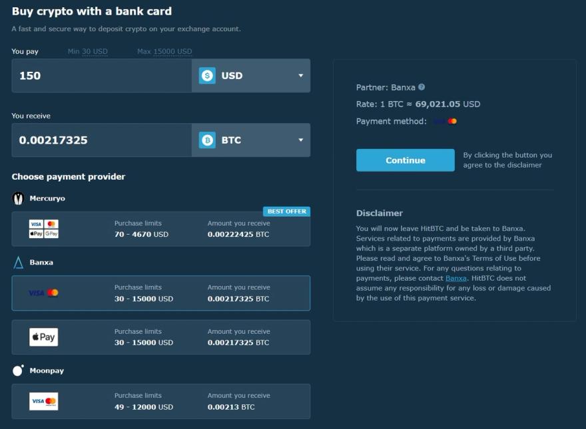Viewport: 586px width, 429px height.
Task: Click the Disclaimer heading
Action: 380,214
